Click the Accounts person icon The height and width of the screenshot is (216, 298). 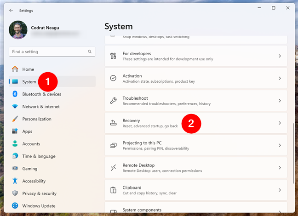[15, 144]
